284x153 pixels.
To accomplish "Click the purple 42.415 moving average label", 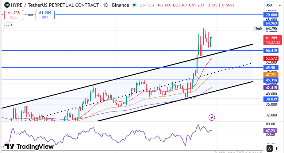I will 271,88.
